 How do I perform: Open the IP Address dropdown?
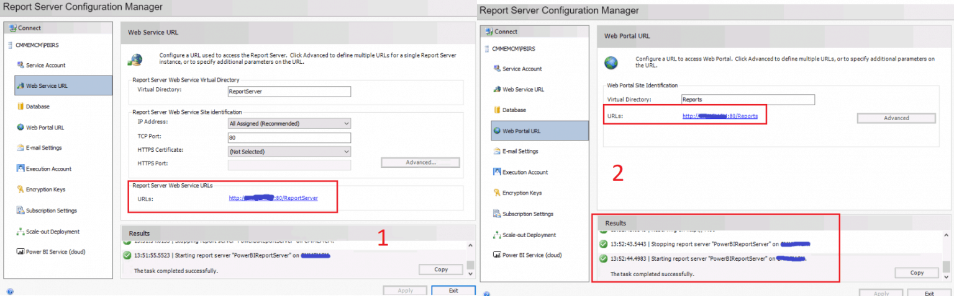point(289,123)
